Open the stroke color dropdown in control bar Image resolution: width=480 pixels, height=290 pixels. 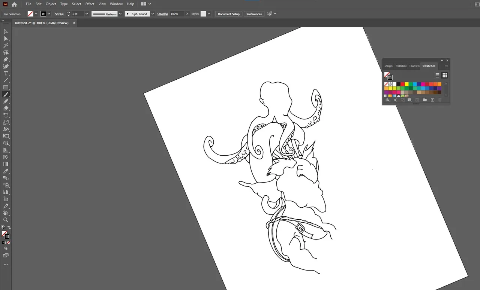click(x=49, y=14)
